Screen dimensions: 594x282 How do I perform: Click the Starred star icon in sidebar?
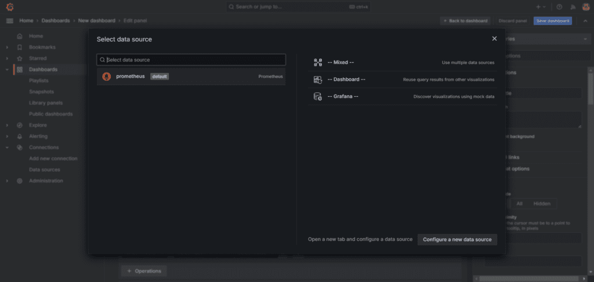(20, 59)
